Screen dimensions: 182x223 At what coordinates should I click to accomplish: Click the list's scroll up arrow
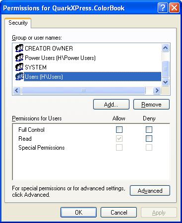[166, 48]
